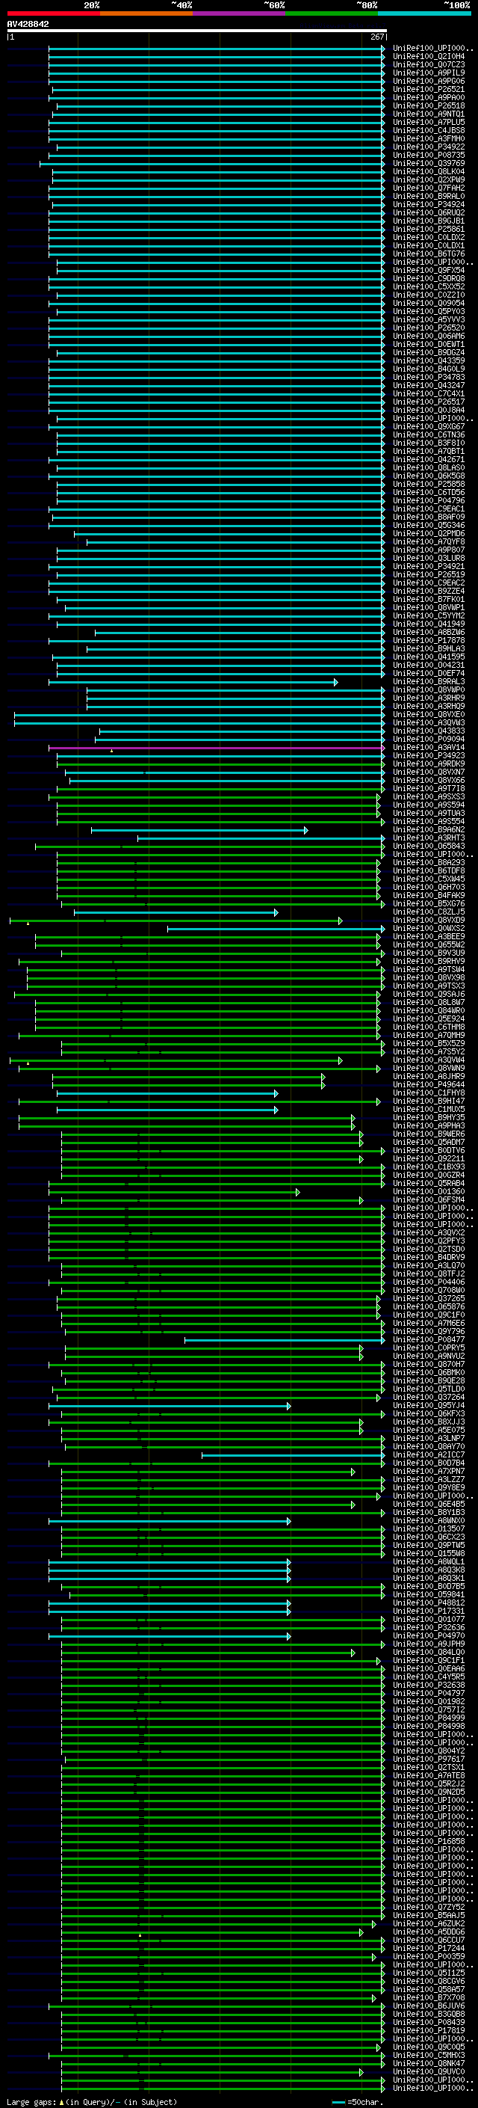Select hit UniRef100_P17878
The height and width of the screenshot is (2108, 478).
coord(429,641)
